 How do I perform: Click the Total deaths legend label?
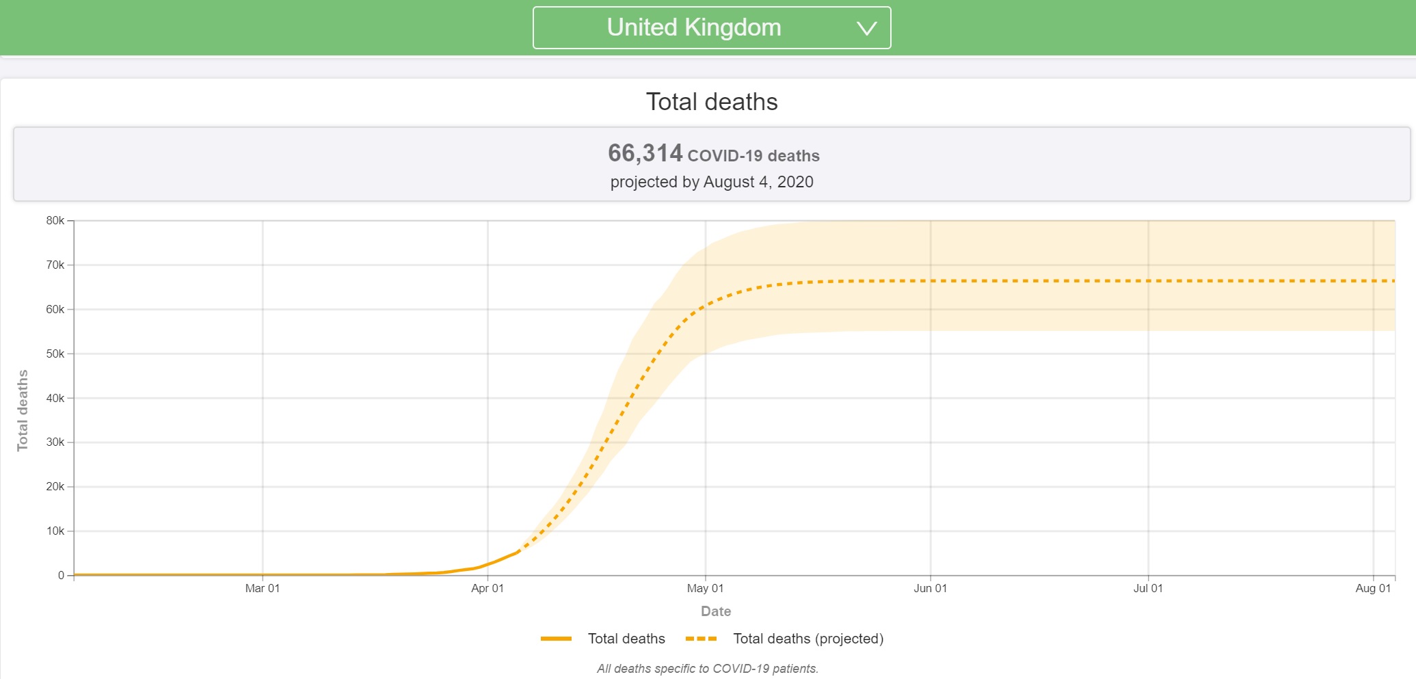626,639
